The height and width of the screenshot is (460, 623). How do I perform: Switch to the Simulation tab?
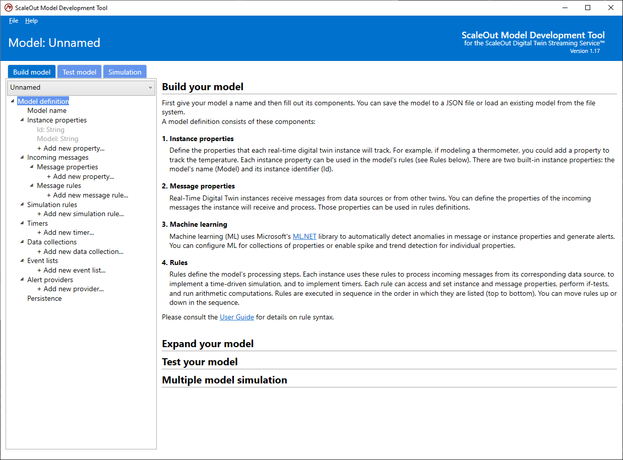tap(125, 72)
